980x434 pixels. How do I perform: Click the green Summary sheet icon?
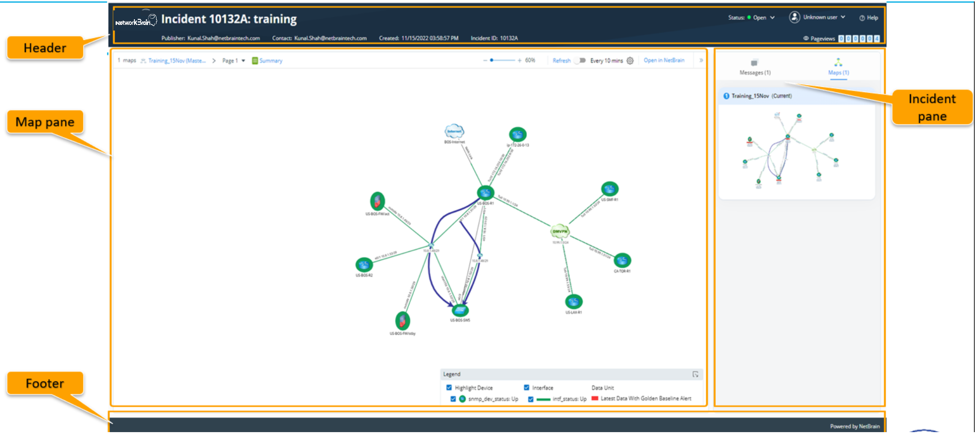click(255, 61)
